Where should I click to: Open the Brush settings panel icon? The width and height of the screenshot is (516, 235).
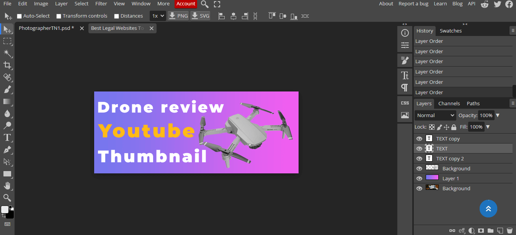pos(405,60)
